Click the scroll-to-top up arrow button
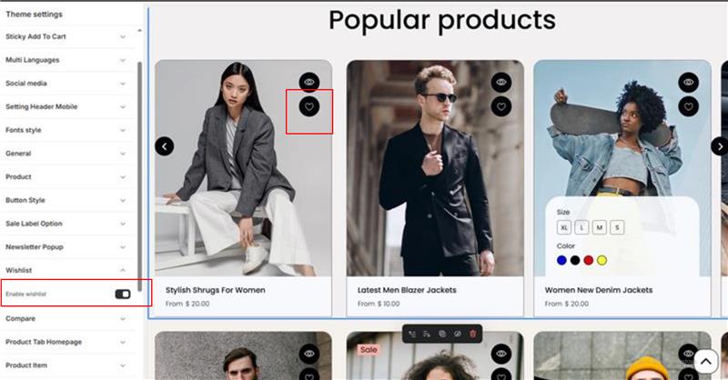 pyautogui.click(x=706, y=361)
